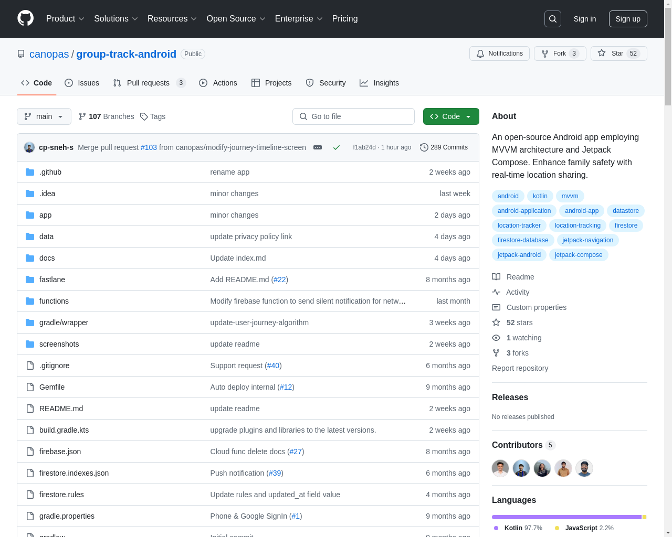Open 107 Branches link
672x537 pixels.
pos(106,116)
